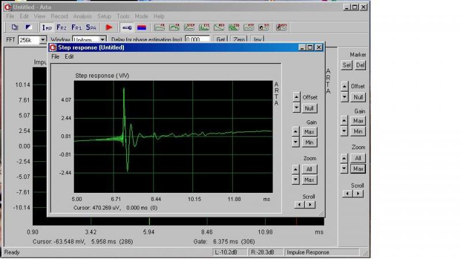Image resolution: width=461 pixels, height=259 pixels.
Task: Click the Imp impulse response mode icon
Action: tap(47, 27)
